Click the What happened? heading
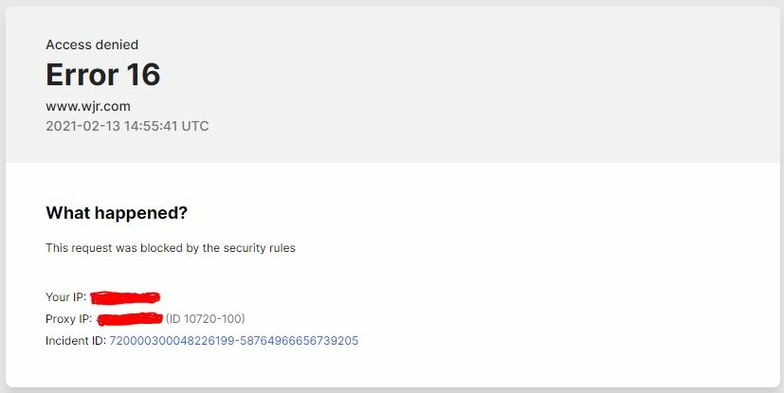Image resolution: width=784 pixels, height=393 pixels. coord(117,213)
